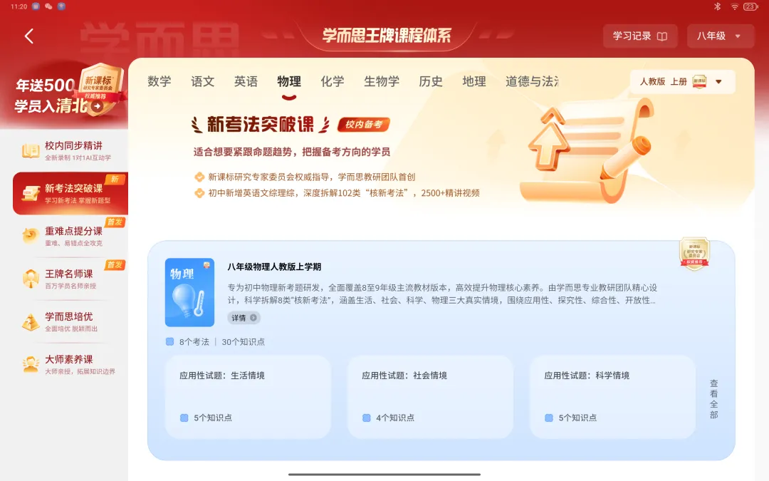Click the 新课标 authority badge on course card
769x481 pixels.
coord(694,254)
